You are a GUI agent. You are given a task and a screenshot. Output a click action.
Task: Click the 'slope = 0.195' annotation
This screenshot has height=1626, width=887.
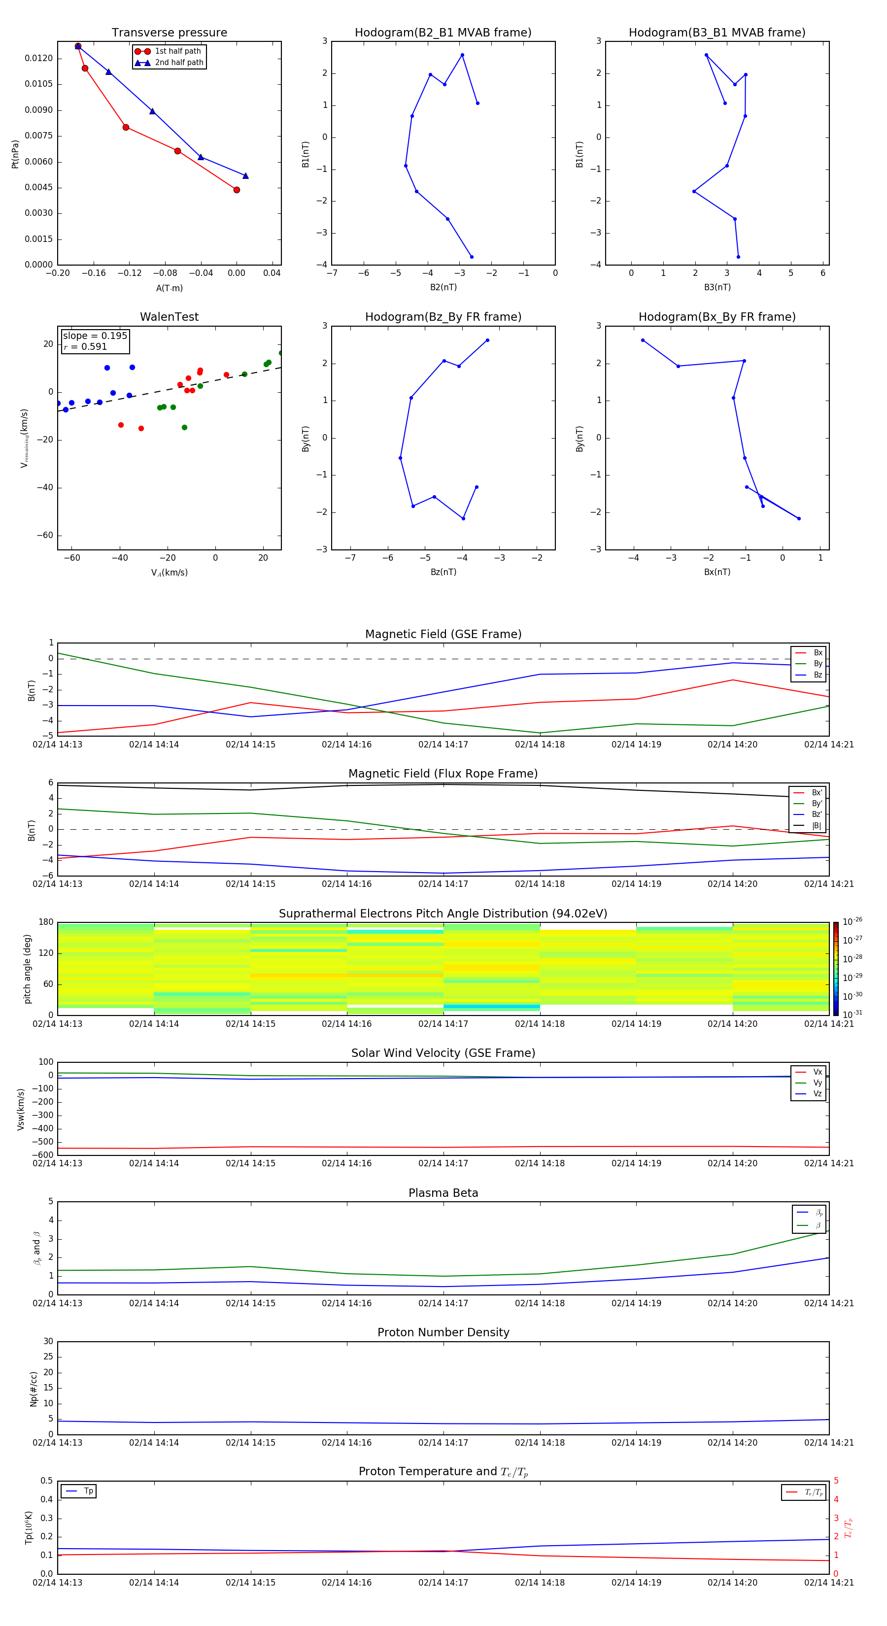(95, 336)
